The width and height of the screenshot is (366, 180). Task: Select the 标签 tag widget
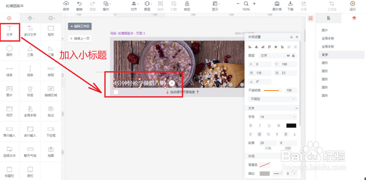[x=30, y=92]
